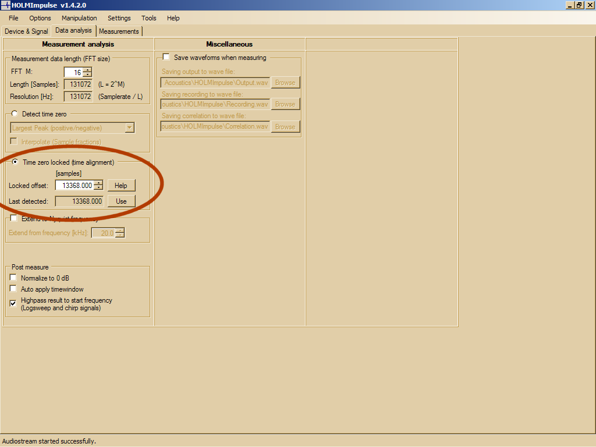
Task: Click the Use button for last detected
Action: (x=121, y=201)
